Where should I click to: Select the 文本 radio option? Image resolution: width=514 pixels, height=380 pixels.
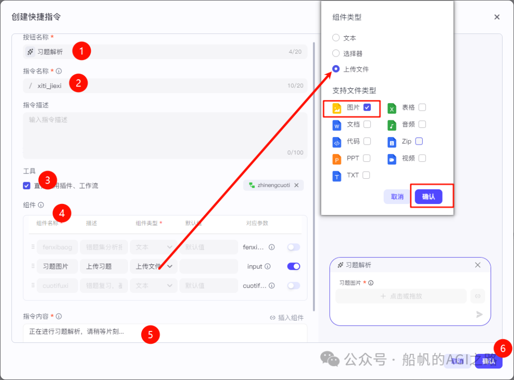click(336, 38)
